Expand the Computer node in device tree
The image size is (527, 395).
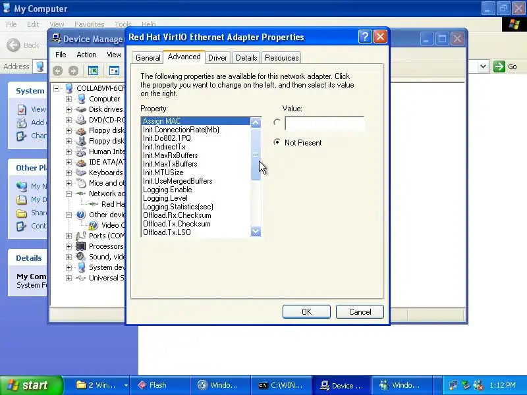point(69,99)
